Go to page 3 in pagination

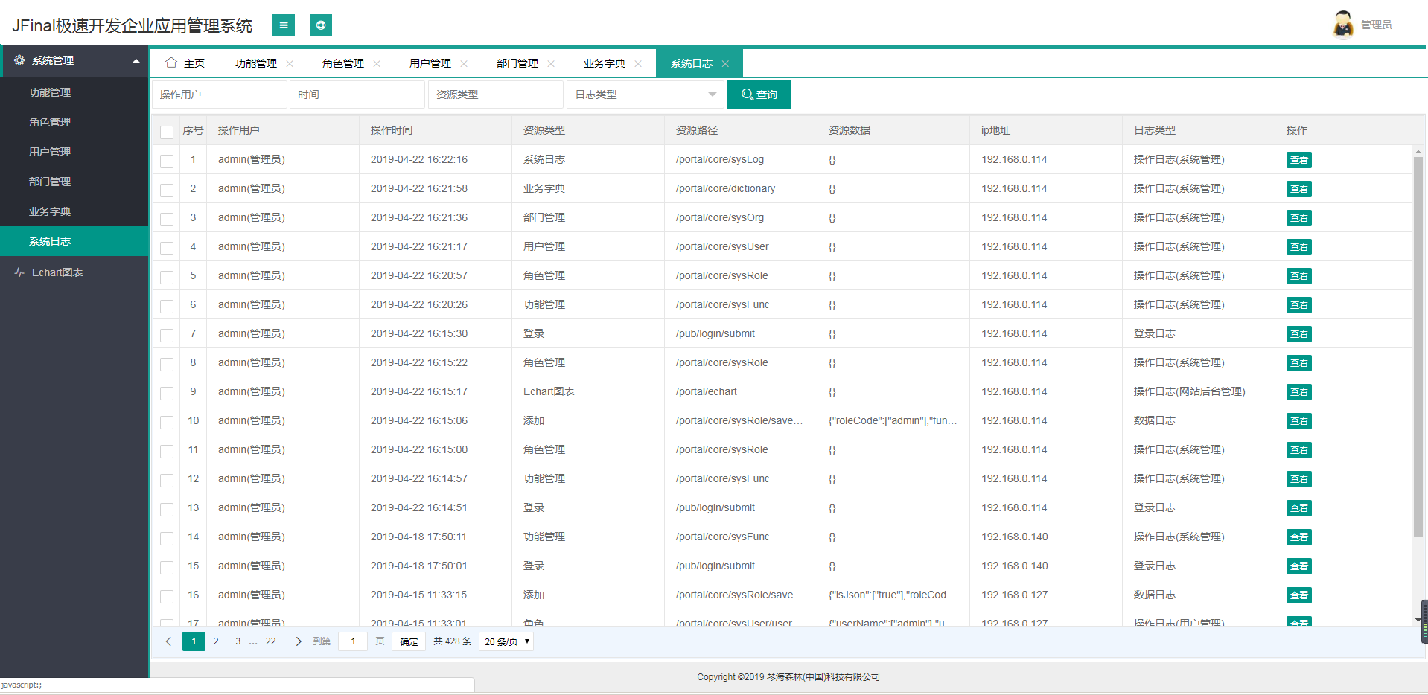238,641
